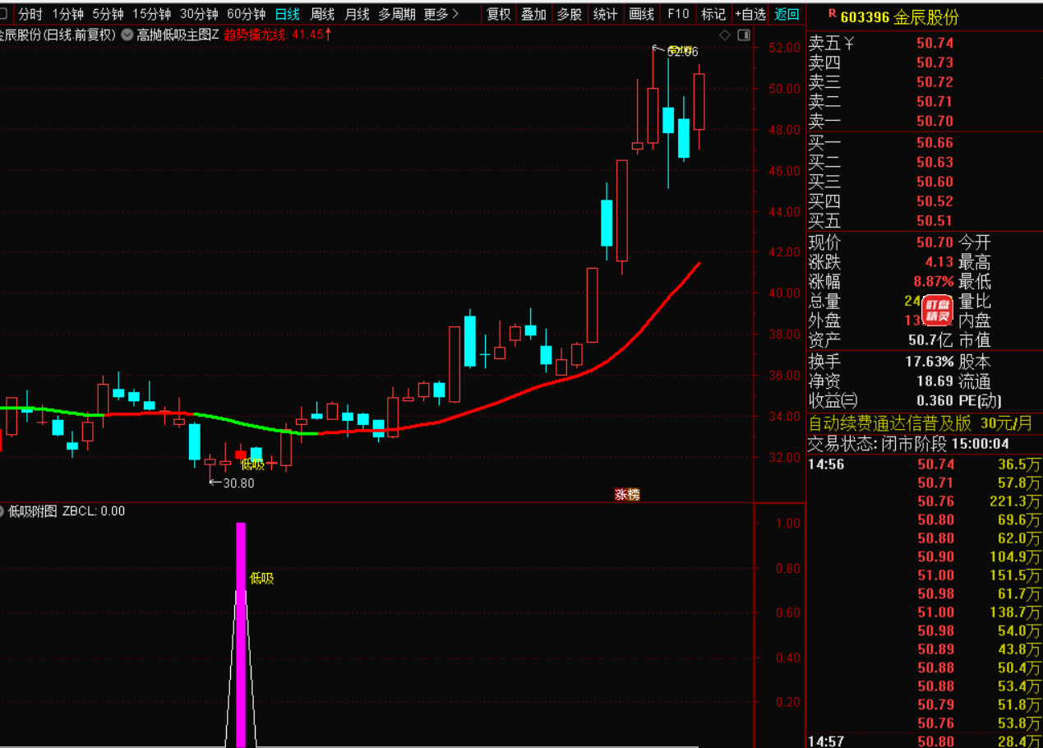Expand the main chart indicator dropdown circle

tap(127, 35)
